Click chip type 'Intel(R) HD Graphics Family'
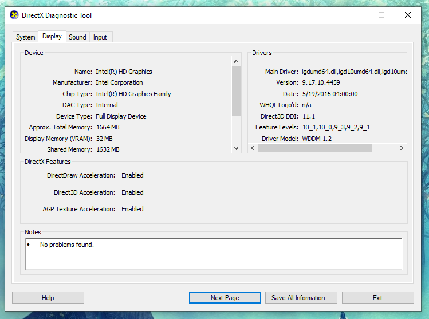Image resolution: width=429 pixels, height=319 pixels. (x=133, y=94)
